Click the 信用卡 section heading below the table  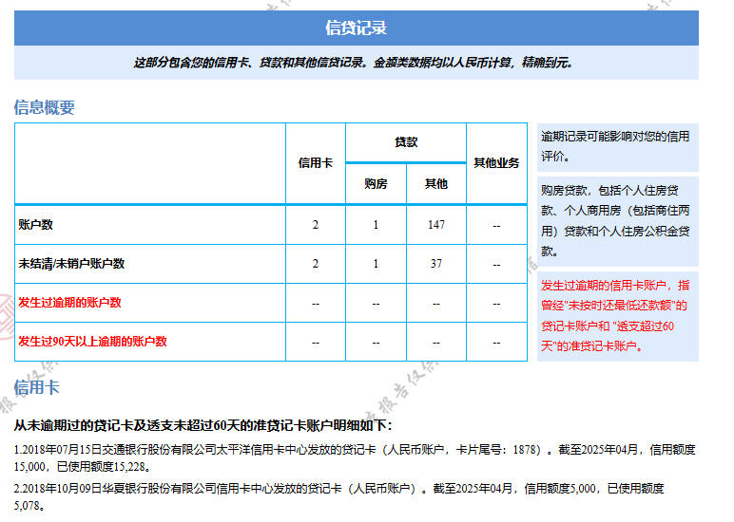point(36,387)
